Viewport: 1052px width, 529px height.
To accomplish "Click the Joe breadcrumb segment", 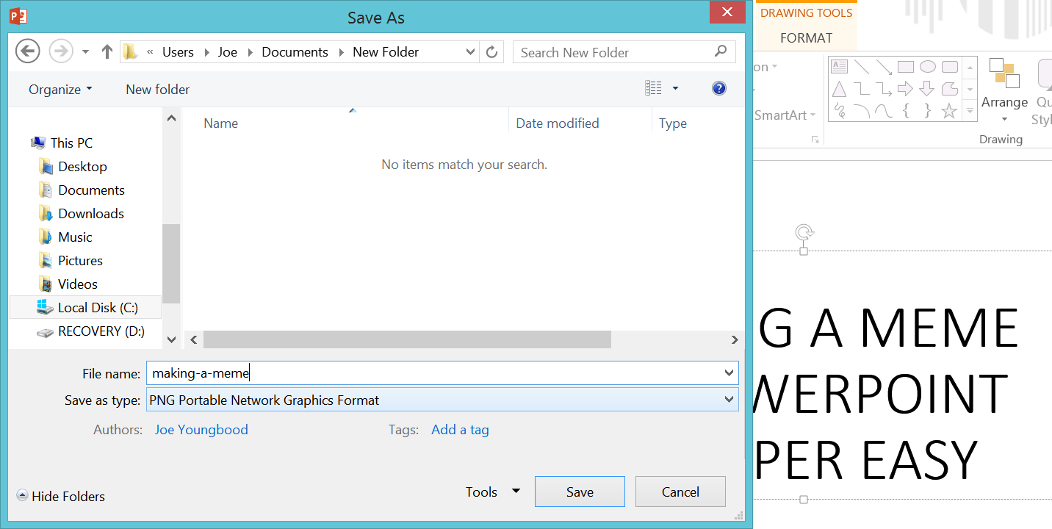I will coord(228,52).
